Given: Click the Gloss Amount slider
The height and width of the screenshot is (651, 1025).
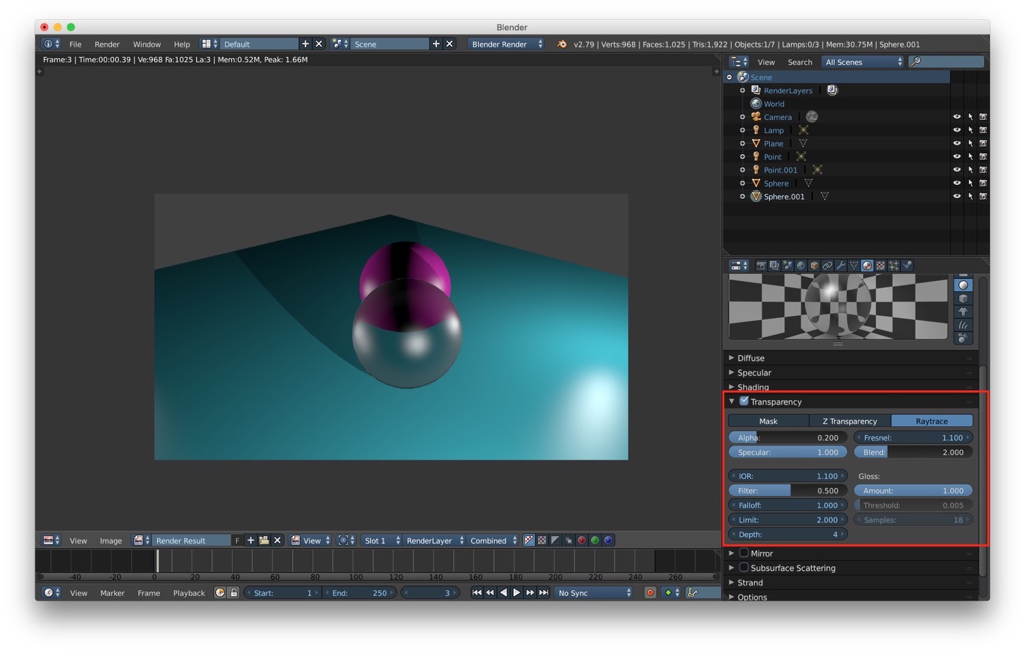Looking at the screenshot, I should (913, 491).
